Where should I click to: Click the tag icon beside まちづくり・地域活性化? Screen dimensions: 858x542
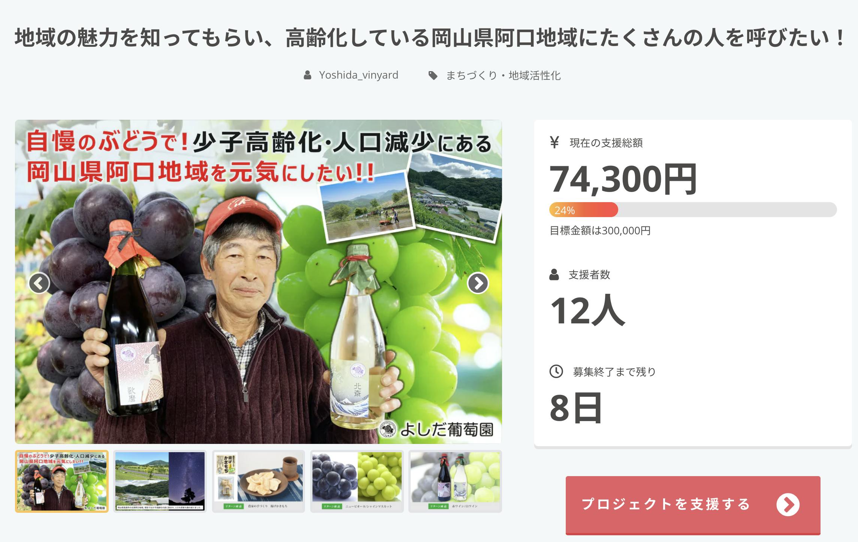pos(433,76)
